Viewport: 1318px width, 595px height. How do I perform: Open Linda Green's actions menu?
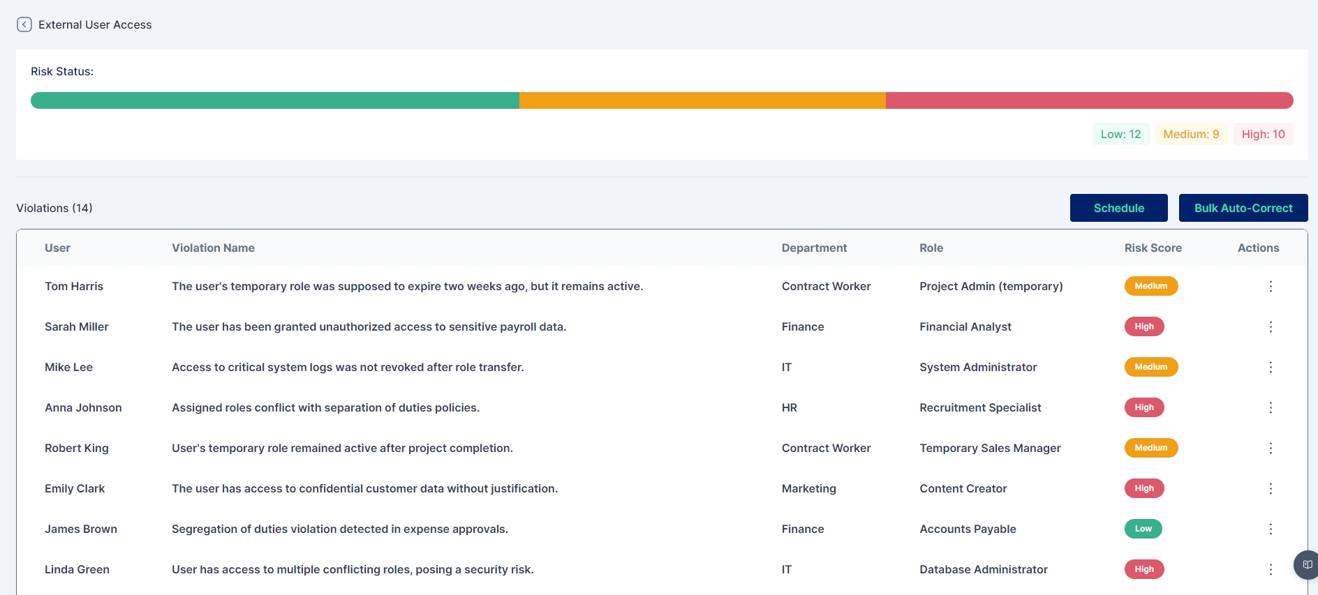[1271, 570]
